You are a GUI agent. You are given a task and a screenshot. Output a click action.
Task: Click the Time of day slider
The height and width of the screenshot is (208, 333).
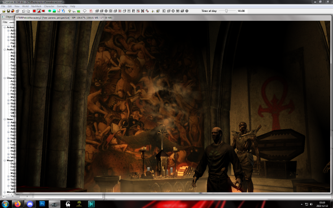(227, 11)
